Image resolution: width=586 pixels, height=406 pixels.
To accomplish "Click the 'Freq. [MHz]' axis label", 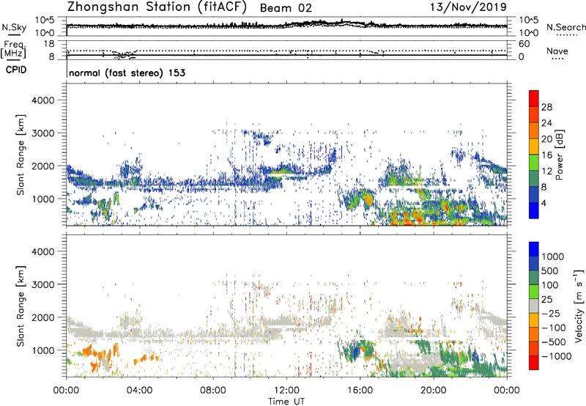I will point(13,49).
